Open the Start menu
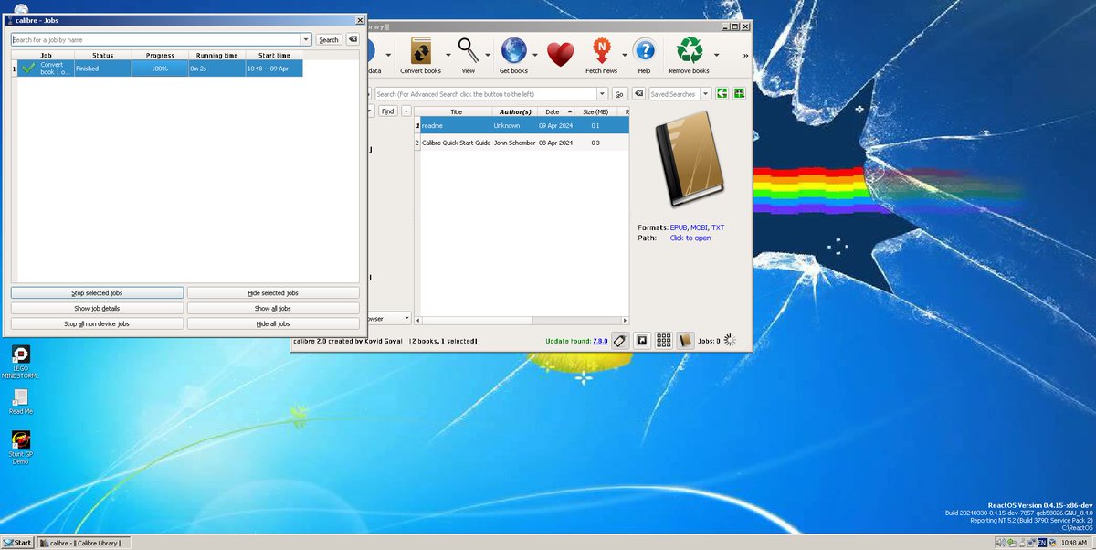 coord(16,542)
